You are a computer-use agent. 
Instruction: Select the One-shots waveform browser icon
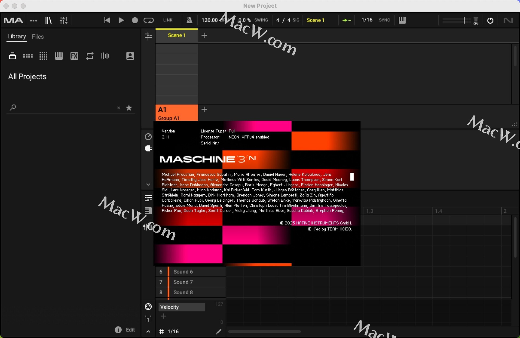[x=105, y=56]
